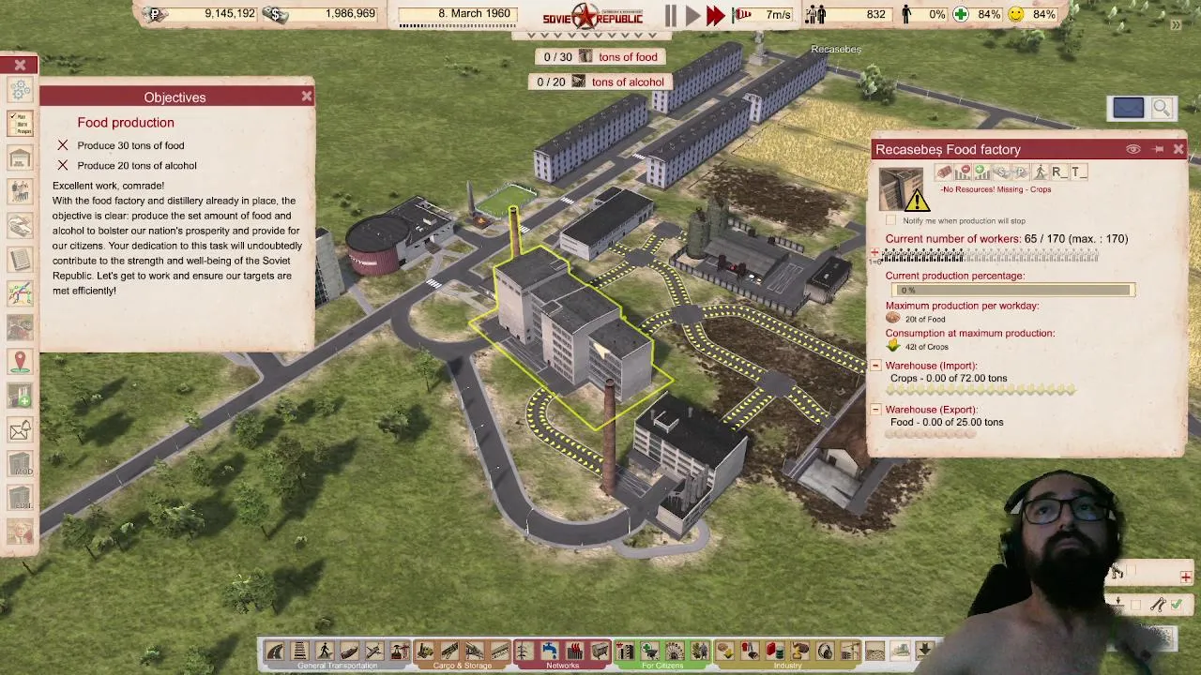The width and height of the screenshot is (1201, 675).
Task: Set game to fast forward speed
Action: pyautogui.click(x=716, y=15)
